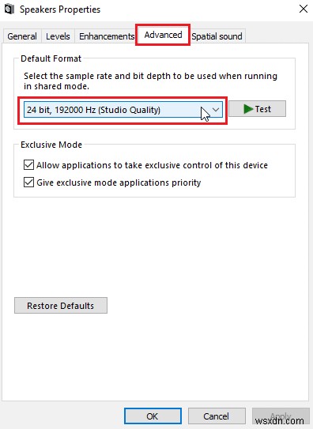Select the Advanced tab
This screenshot has height=429, width=313.
coord(163,35)
